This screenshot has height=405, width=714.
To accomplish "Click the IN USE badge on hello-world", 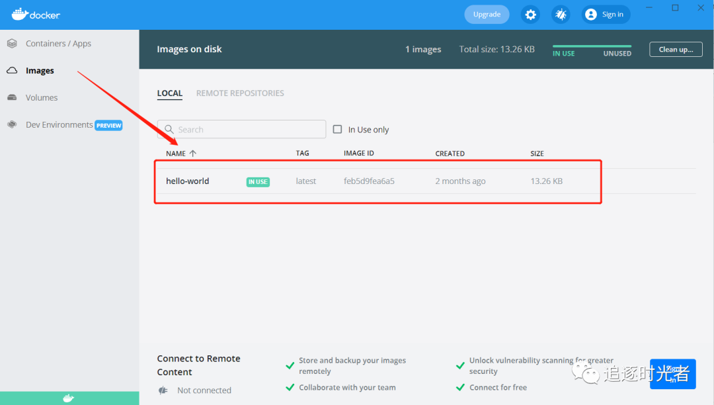I will (258, 182).
